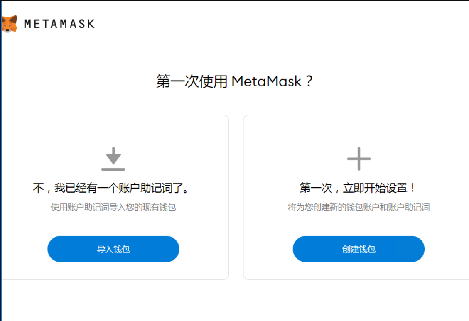Click the download-arrow import icon
The height and width of the screenshot is (321, 469).
point(113,159)
